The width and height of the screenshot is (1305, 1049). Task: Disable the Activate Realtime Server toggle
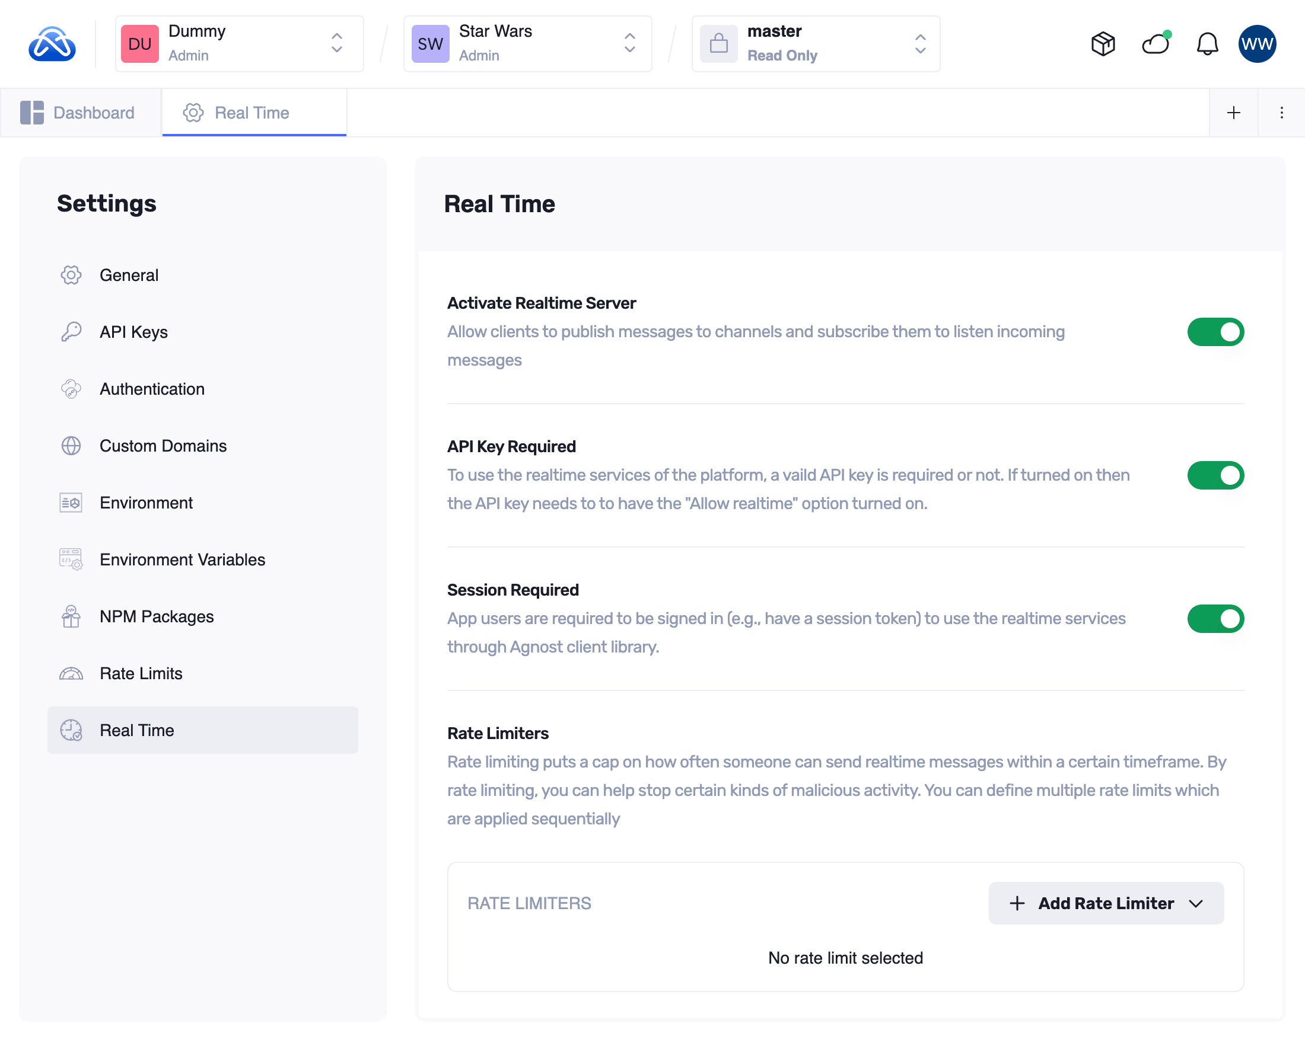1215,332
